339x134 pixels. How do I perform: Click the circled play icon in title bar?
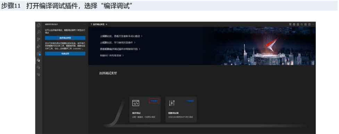[294, 24]
